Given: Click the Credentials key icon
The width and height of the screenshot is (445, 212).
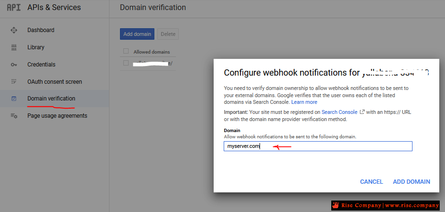Looking at the screenshot, I should pyautogui.click(x=14, y=65).
